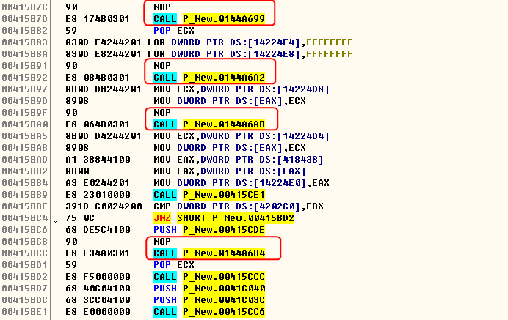Click the CALL P_New.0144A6AB instruction
This screenshot has width=508, height=320.
point(209,124)
